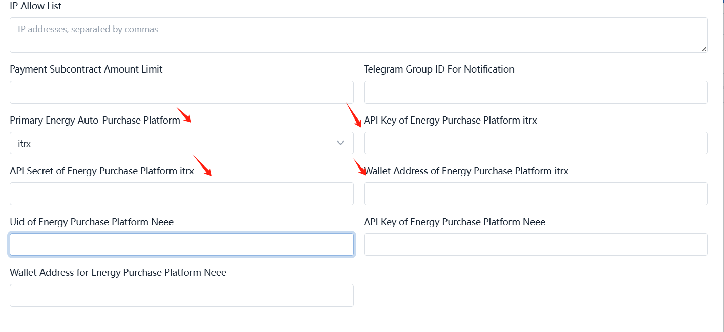Click the Uid of Energy Purchase Platform Neee input

pos(182,245)
